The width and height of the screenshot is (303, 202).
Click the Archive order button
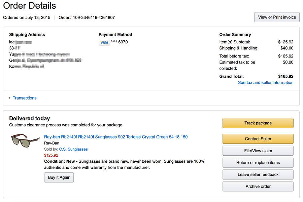[258, 187]
